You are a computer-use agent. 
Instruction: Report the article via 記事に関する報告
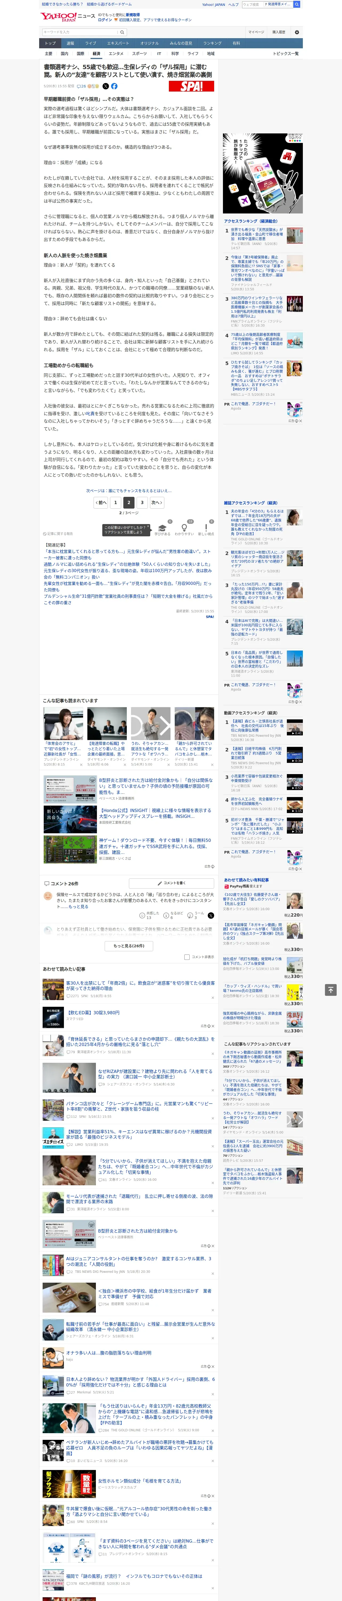58,534
